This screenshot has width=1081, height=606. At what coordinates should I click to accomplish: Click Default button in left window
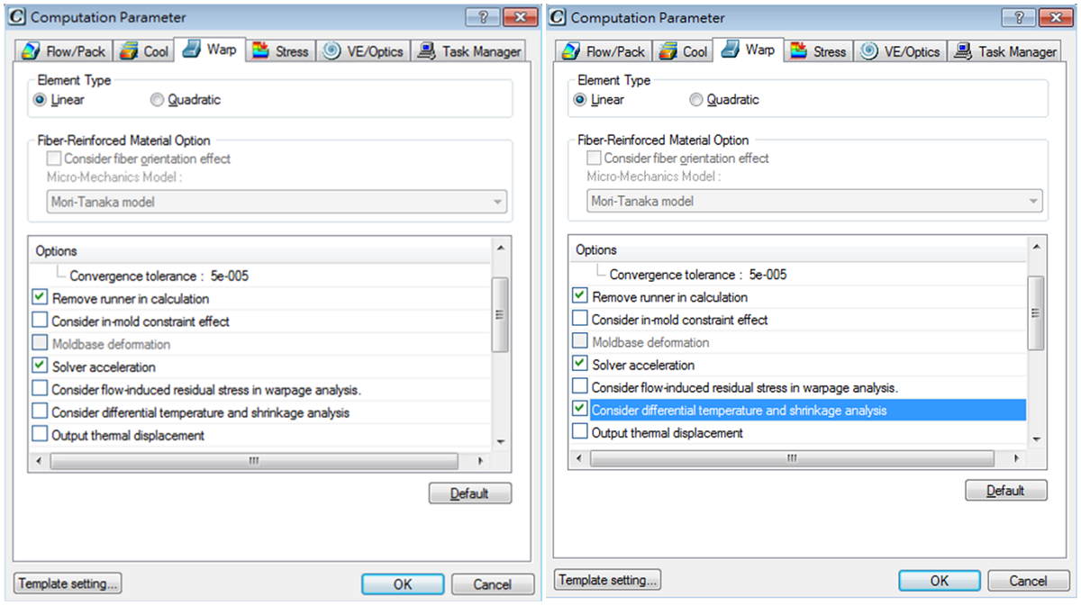(470, 493)
